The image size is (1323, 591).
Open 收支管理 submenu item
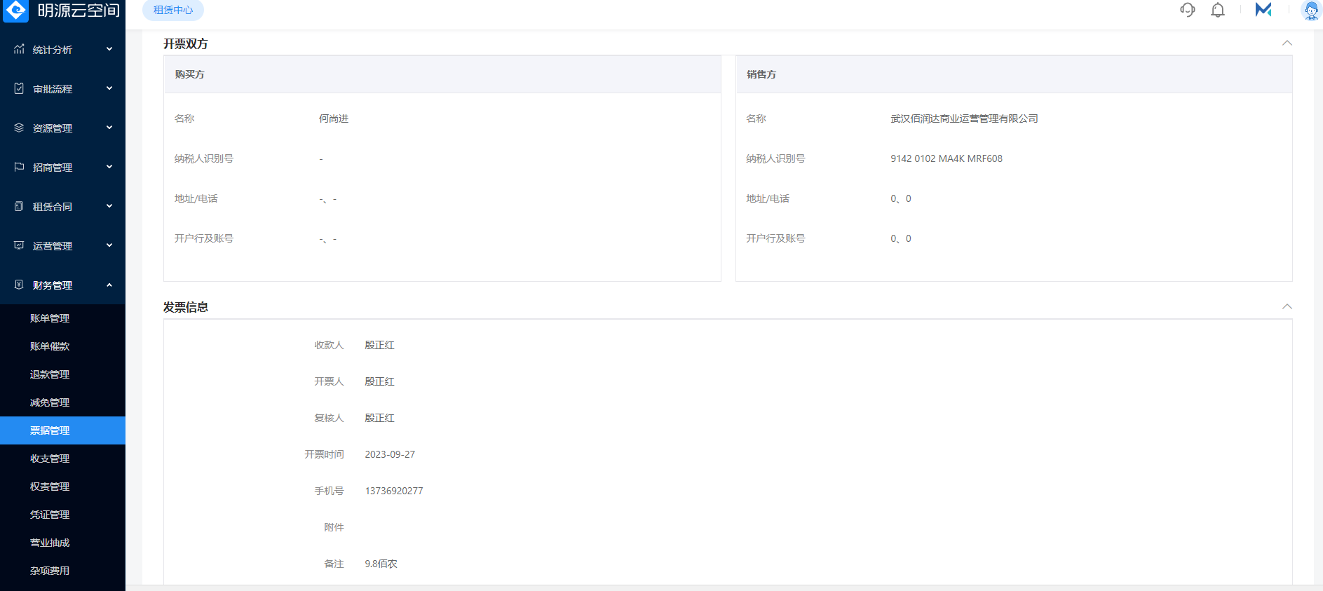[x=50, y=458]
